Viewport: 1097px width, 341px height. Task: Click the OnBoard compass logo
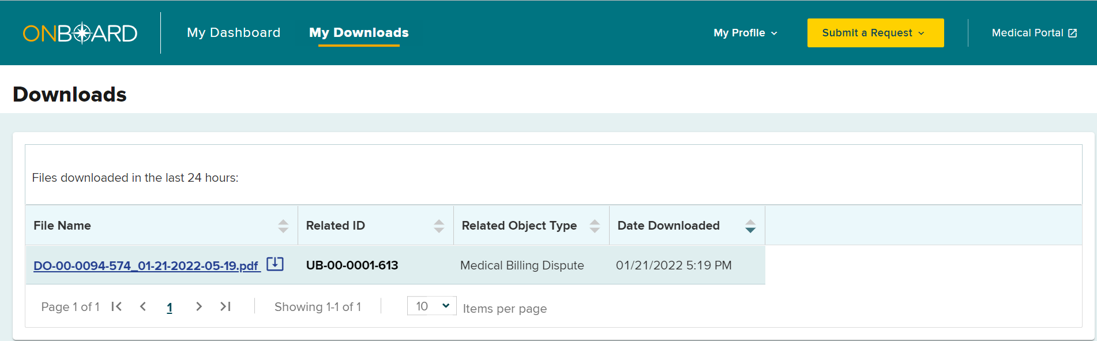point(80,33)
